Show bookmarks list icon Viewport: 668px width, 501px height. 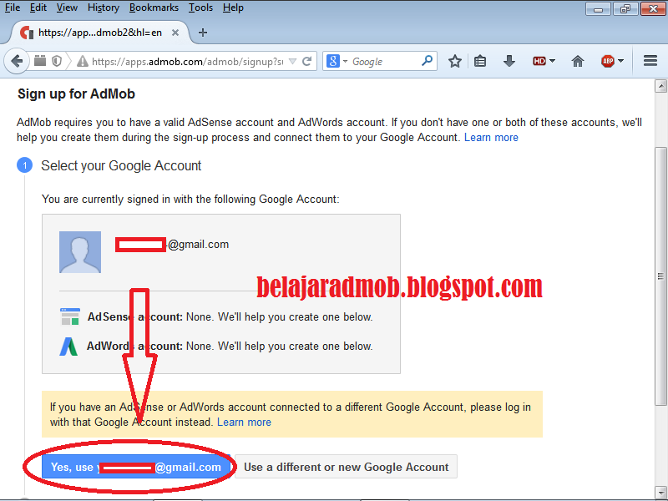[x=480, y=61]
